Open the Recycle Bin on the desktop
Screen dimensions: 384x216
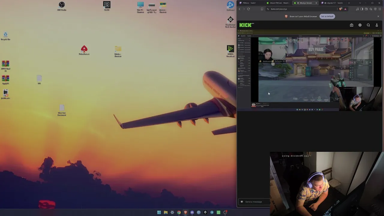tap(5, 36)
